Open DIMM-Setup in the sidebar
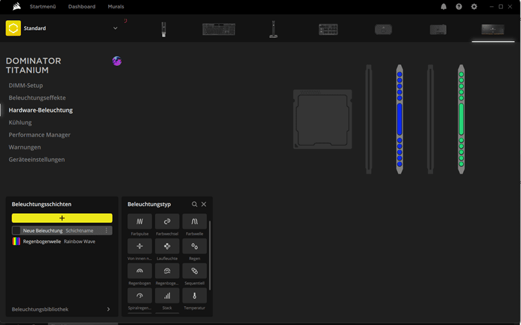This screenshot has height=325, width=521. [26, 86]
